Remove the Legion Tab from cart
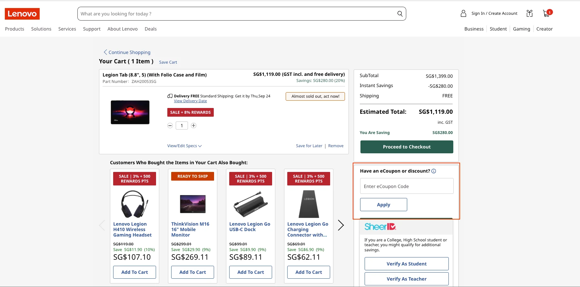580x287 pixels. [x=336, y=146]
